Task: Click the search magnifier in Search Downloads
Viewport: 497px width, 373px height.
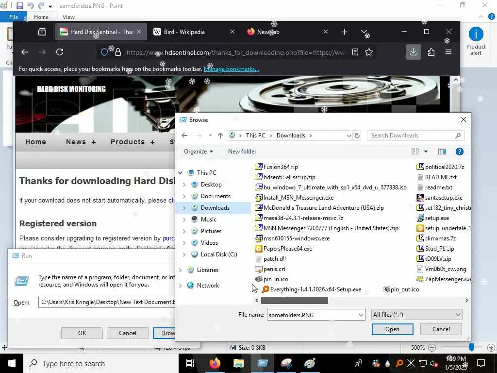Action: 458,136
